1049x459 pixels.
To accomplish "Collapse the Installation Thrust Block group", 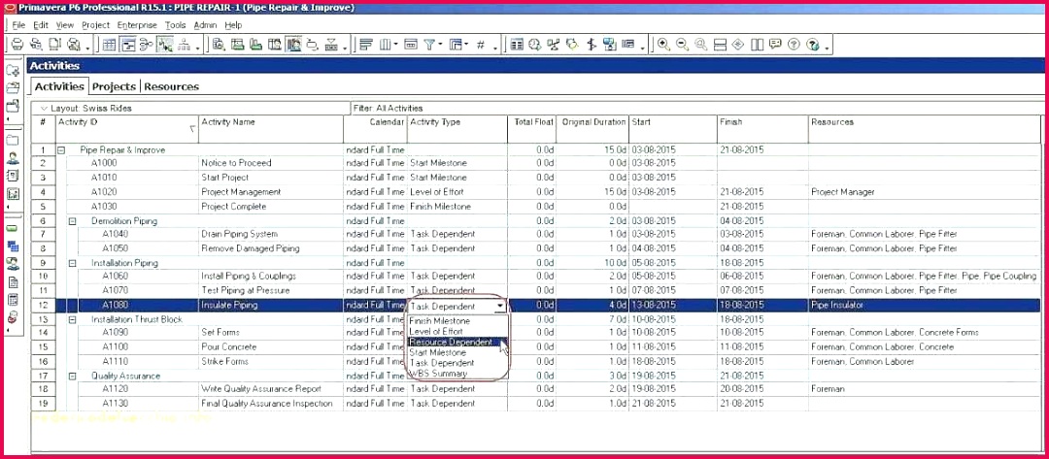I will pos(73,320).
